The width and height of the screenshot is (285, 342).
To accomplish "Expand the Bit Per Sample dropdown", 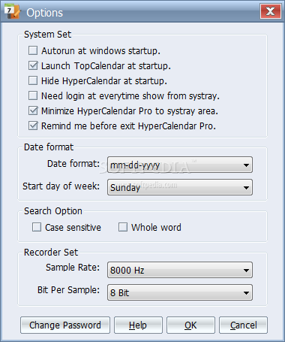I will pyautogui.click(x=180, y=292).
